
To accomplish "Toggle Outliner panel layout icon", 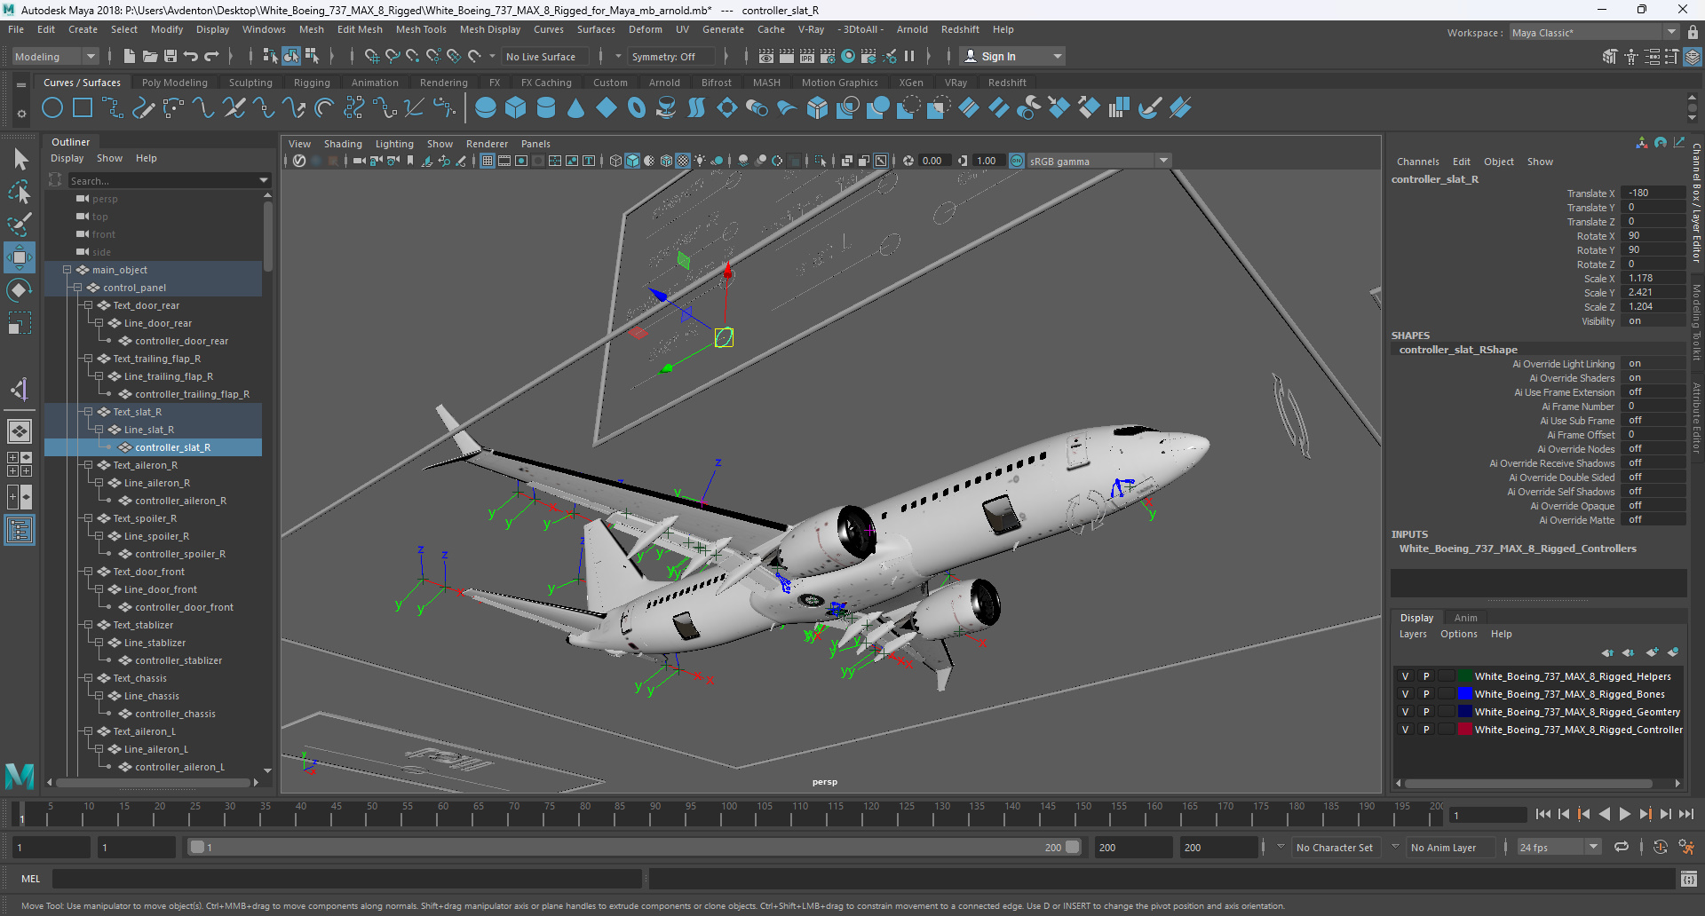I will (20, 531).
